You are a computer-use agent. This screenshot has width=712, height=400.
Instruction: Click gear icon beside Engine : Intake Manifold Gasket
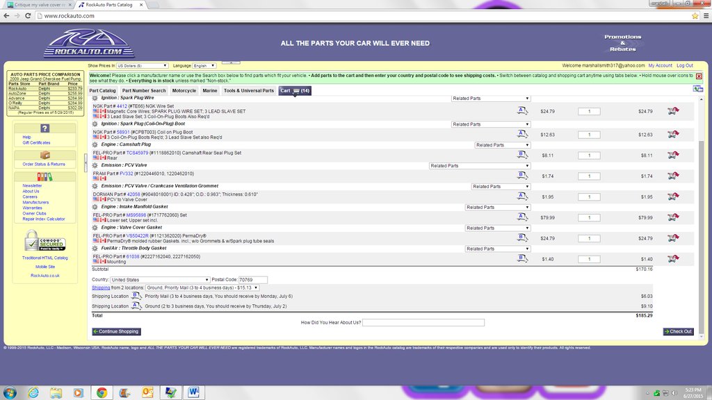click(x=95, y=207)
